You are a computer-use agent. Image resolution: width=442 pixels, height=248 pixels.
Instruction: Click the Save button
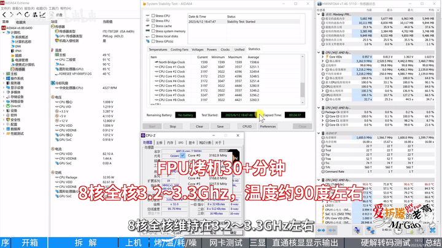[220, 127]
